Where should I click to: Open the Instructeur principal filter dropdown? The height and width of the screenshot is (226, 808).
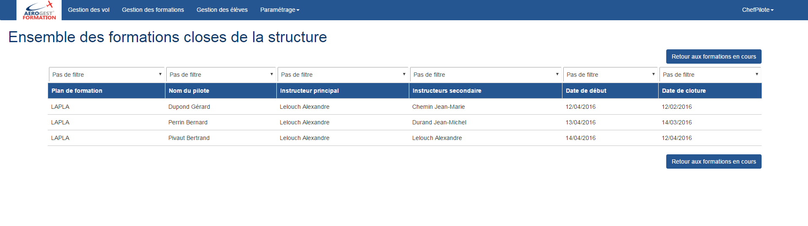pyautogui.click(x=343, y=75)
